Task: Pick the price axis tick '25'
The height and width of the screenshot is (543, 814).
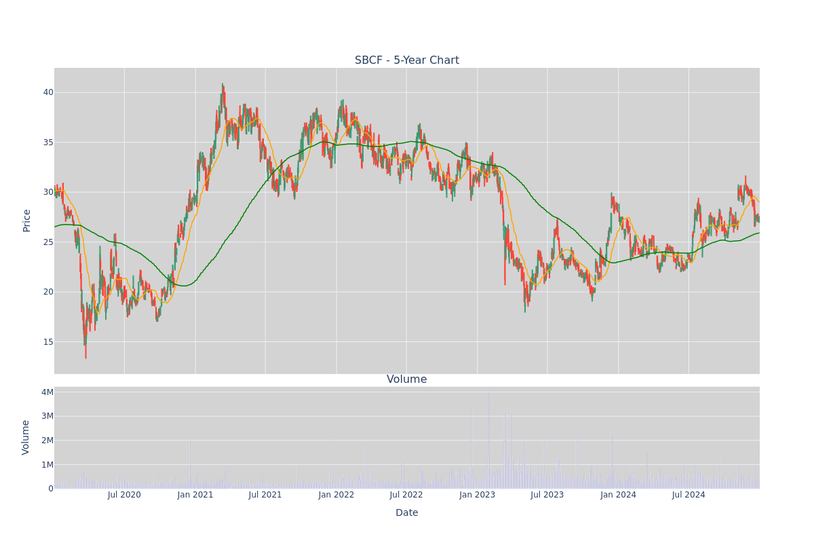Action: click(x=47, y=242)
